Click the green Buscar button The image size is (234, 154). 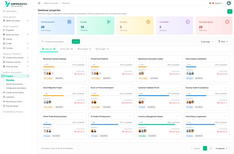pyautogui.click(x=76, y=42)
